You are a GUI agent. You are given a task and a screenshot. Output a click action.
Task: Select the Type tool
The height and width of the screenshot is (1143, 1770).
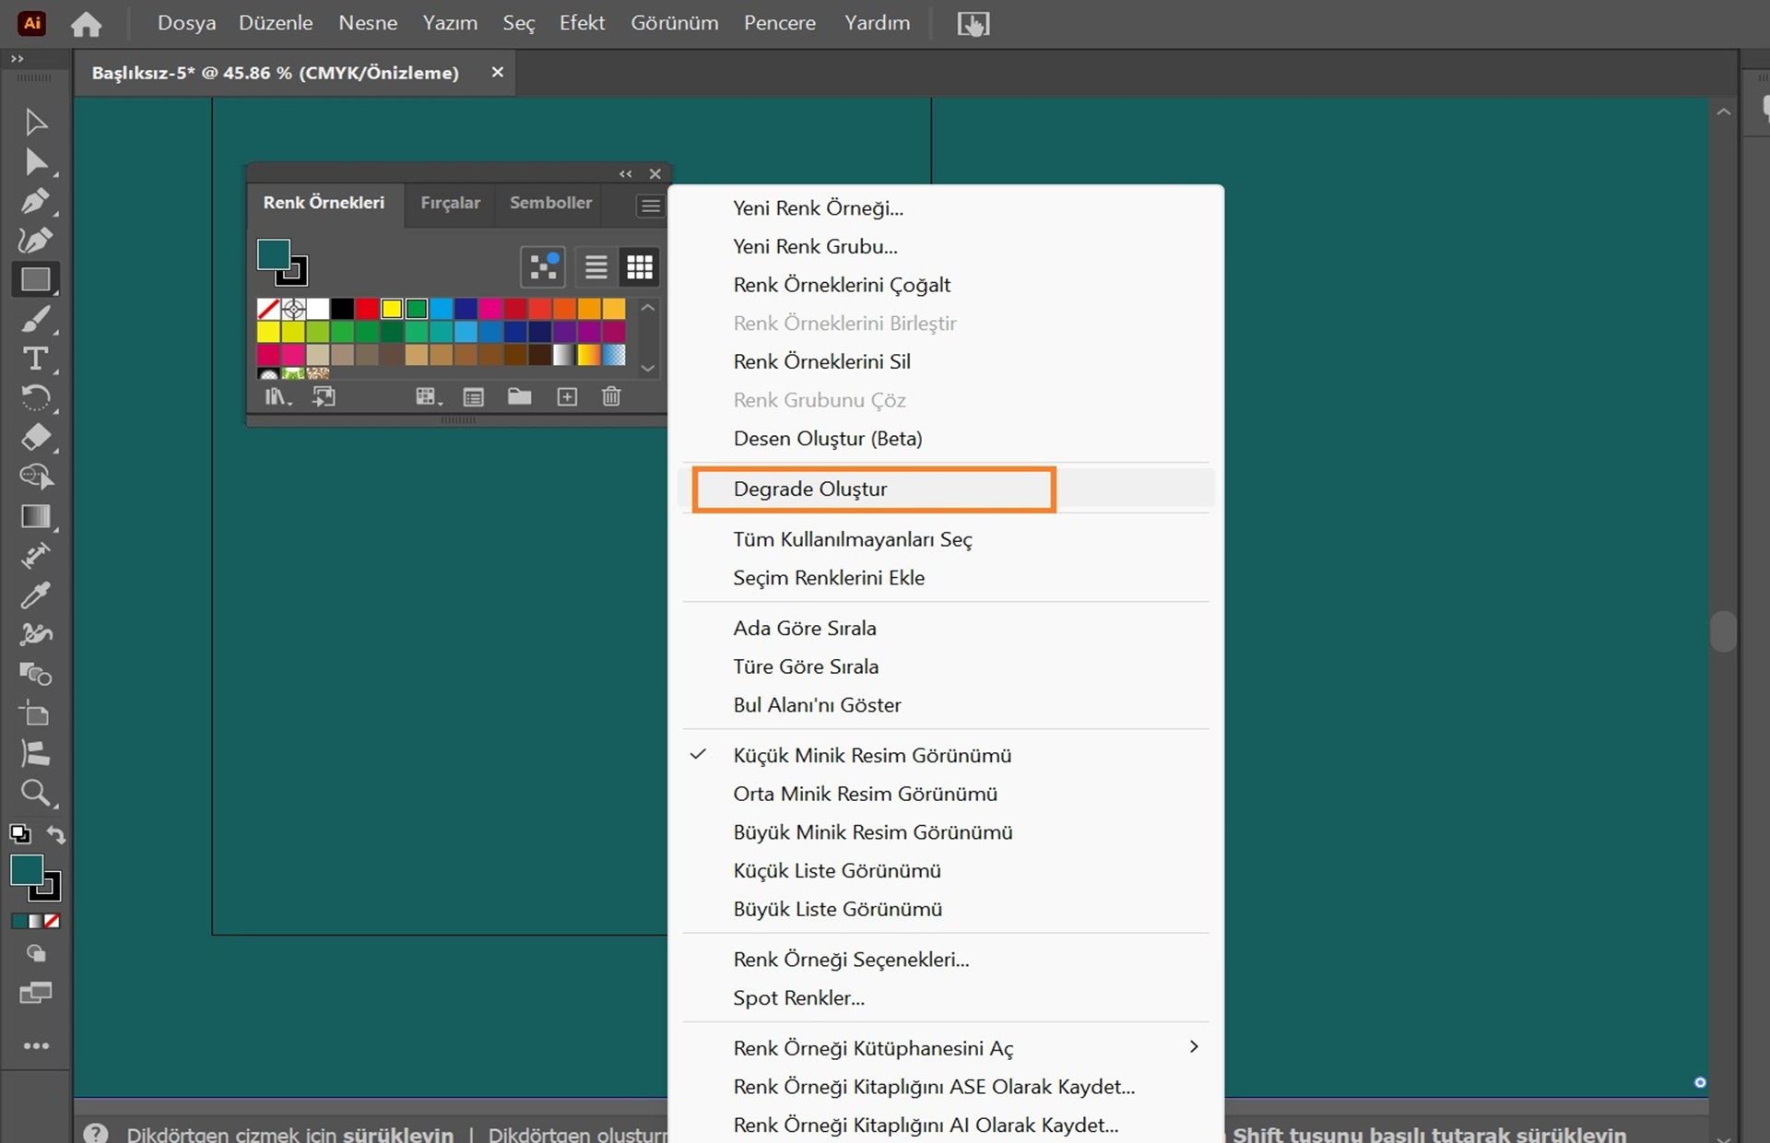[x=35, y=359]
